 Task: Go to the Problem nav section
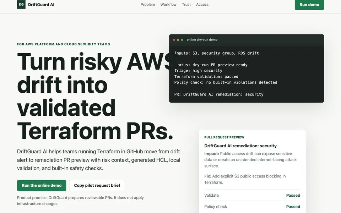point(148,4)
